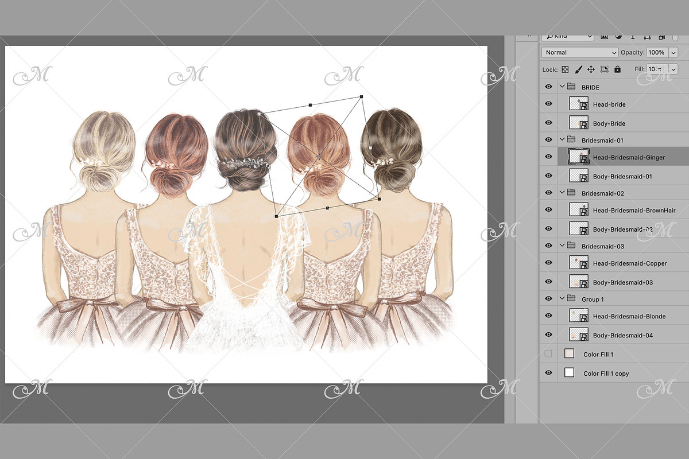The width and height of the screenshot is (689, 459).
Task: Click the Fill percentage value field
Action: pyautogui.click(x=657, y=69)
